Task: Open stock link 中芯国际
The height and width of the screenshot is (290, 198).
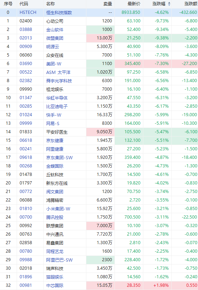Action: point(55,285)
